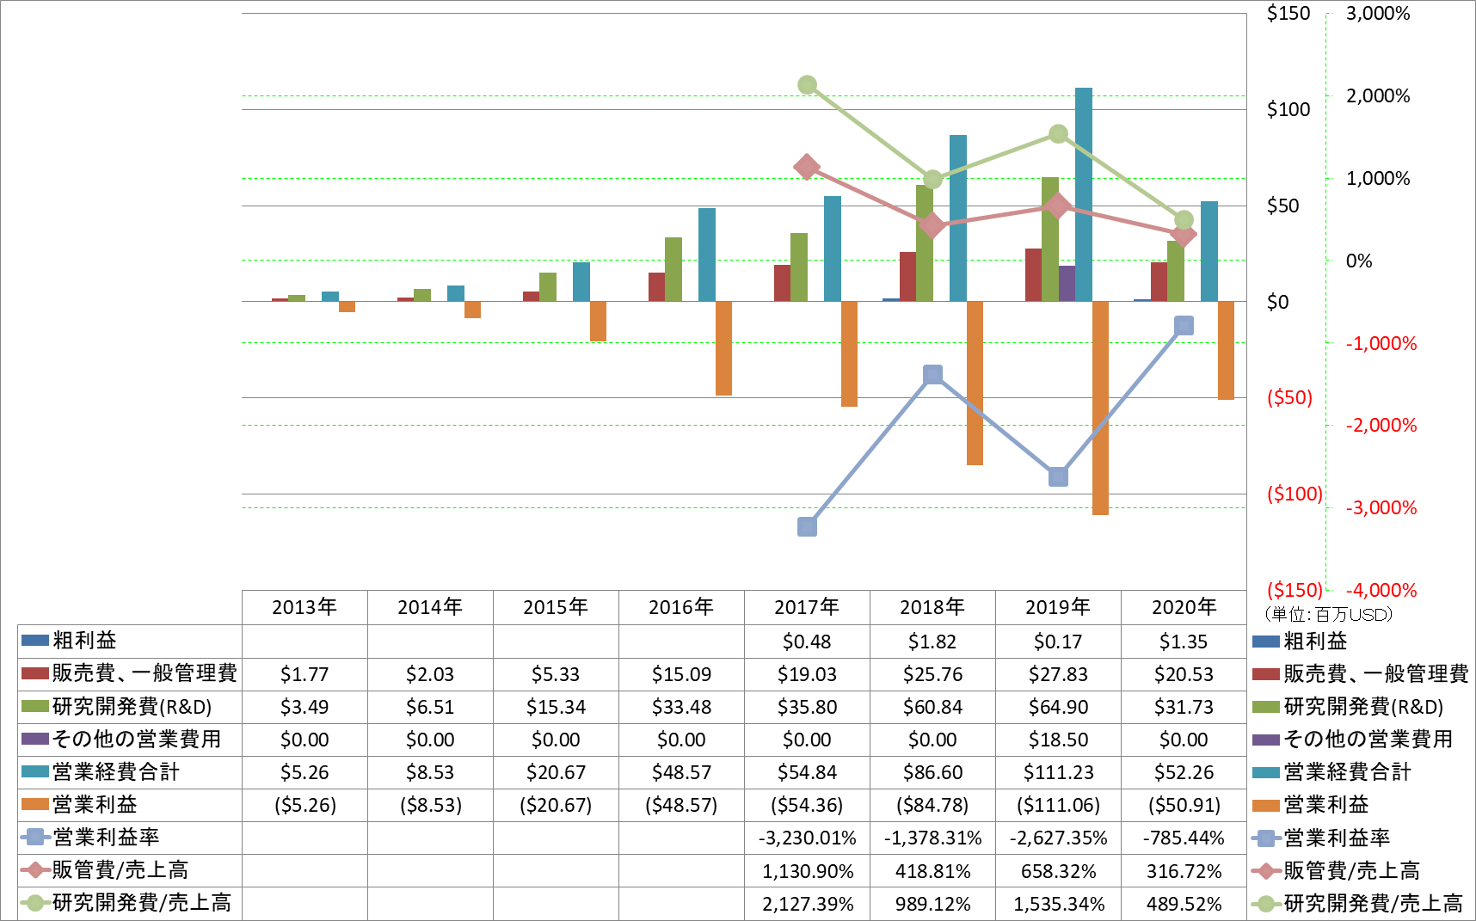Click the left 研究開発費/売上高 legend label
The height and width of the screenshot is (921, 1476).
[142, 903]
